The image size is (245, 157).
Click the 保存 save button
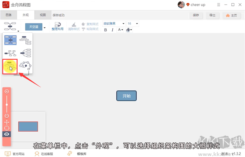click(196, 15)
